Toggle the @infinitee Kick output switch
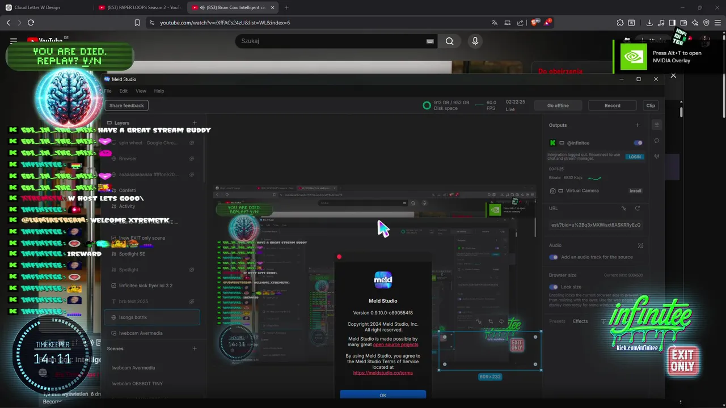This screenshot has height=408, width=726. (x=638, y=143)
